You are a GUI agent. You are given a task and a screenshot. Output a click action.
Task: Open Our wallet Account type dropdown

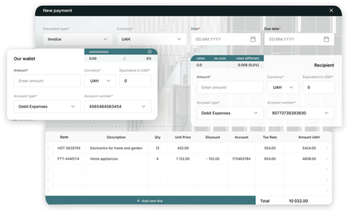click(x=47, y=106)
